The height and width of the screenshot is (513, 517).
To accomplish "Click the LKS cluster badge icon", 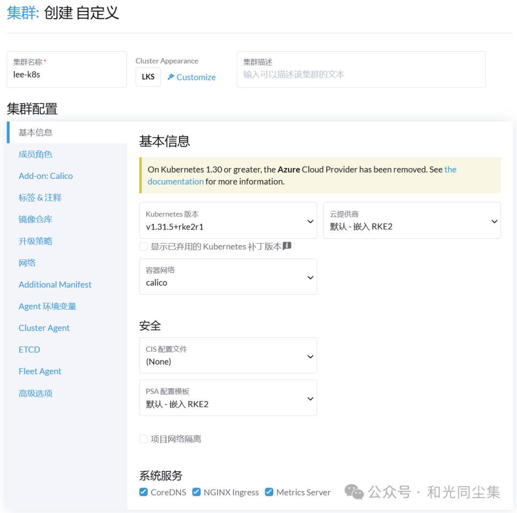I will click(x=148, y=77).
